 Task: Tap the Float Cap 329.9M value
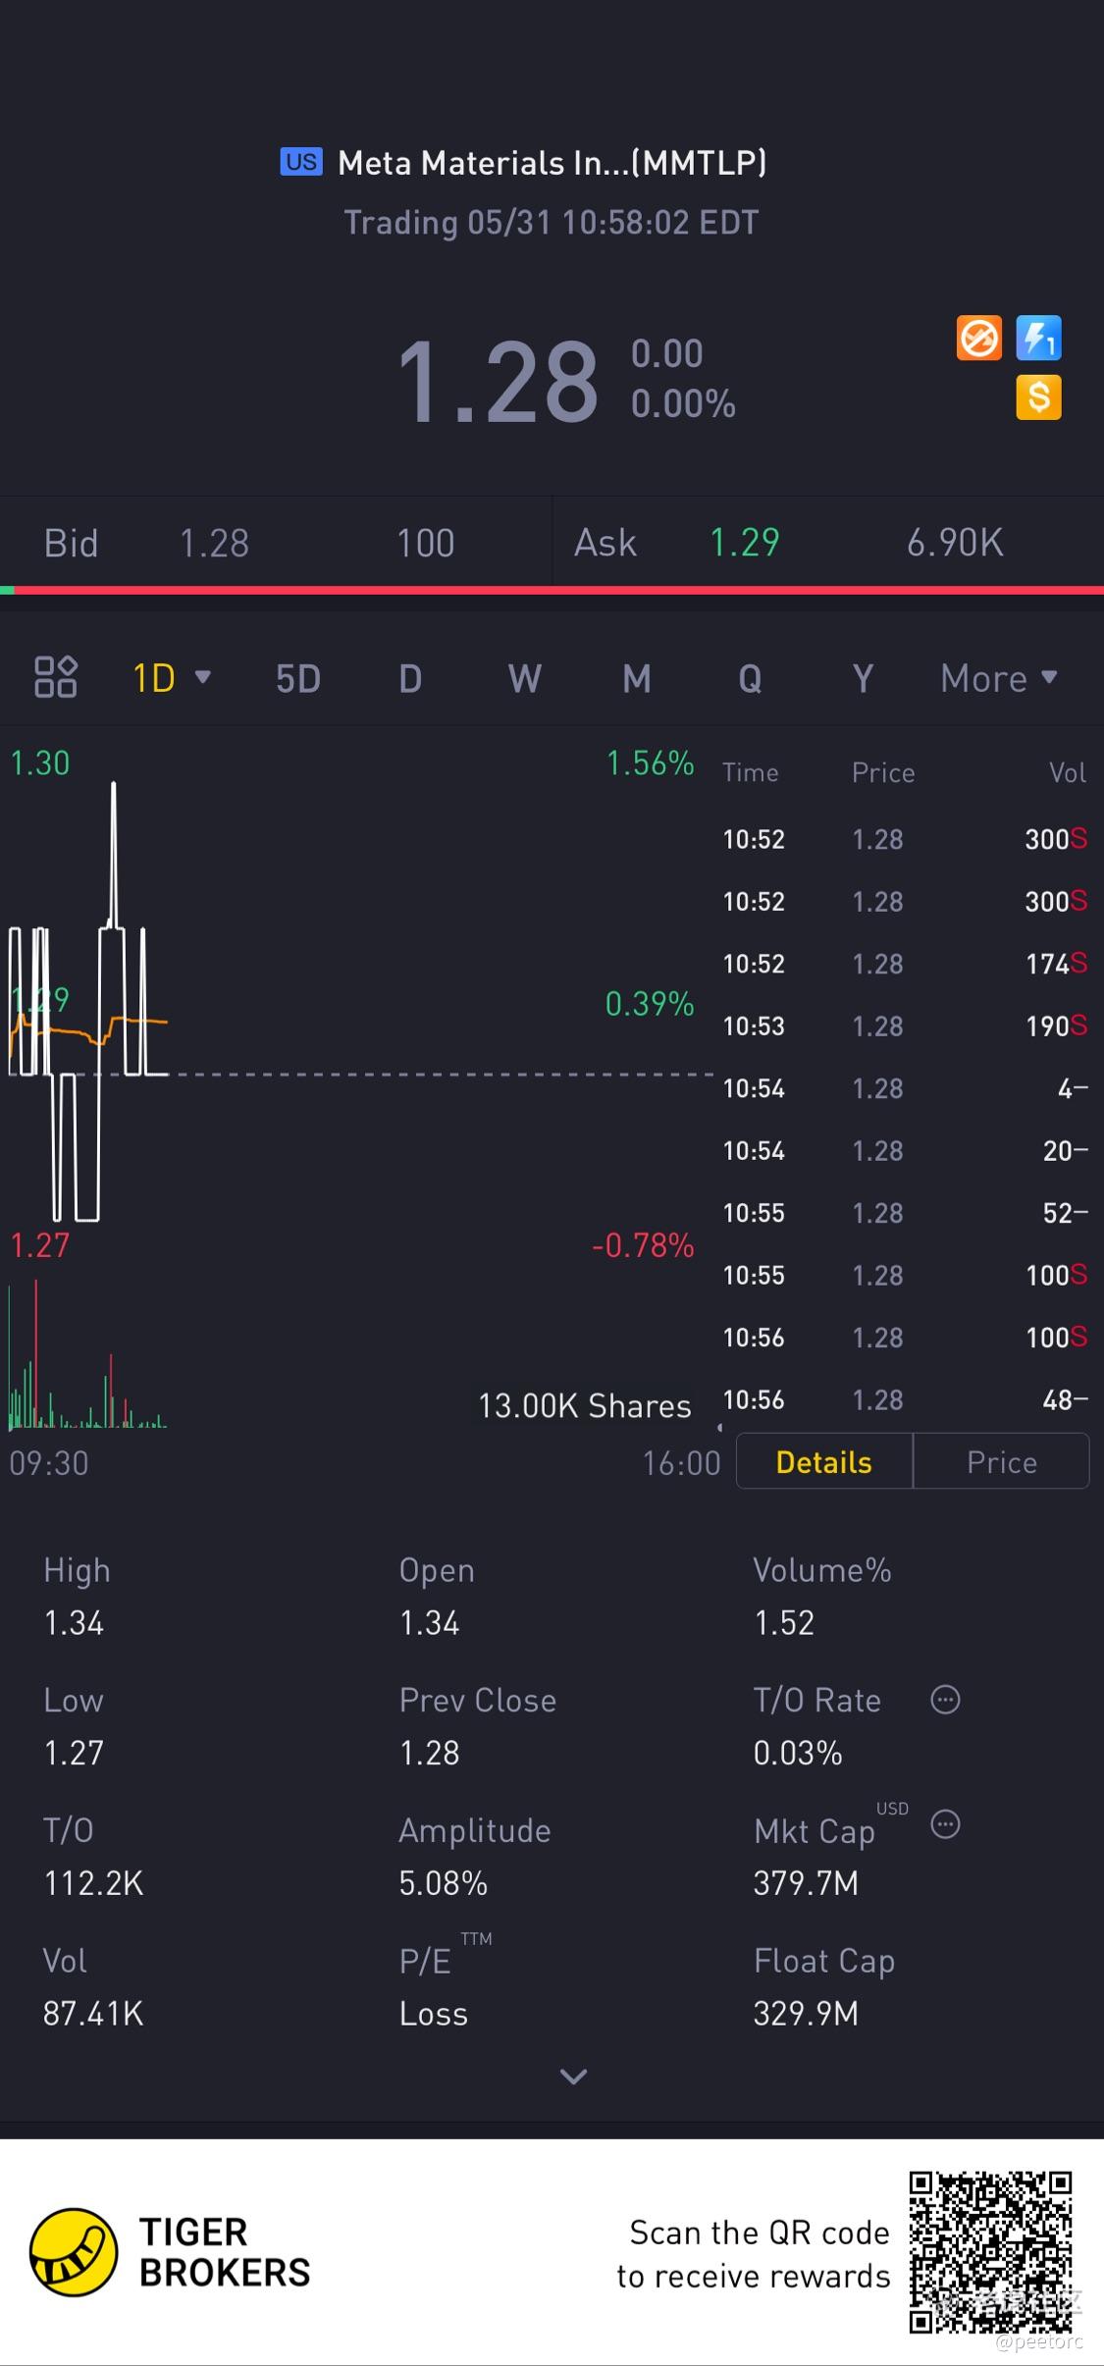pos(806,2014)
